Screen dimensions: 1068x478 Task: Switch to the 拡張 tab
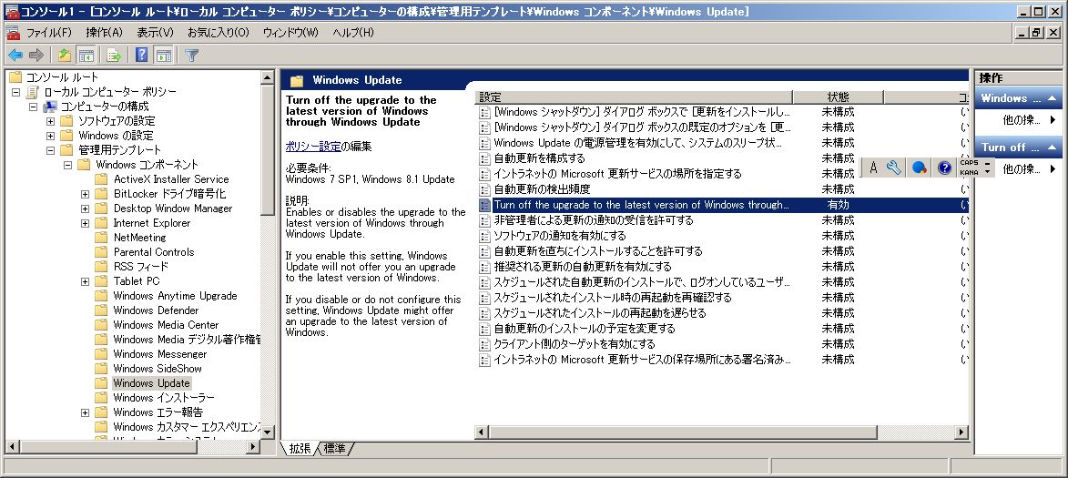pos(300,448)
